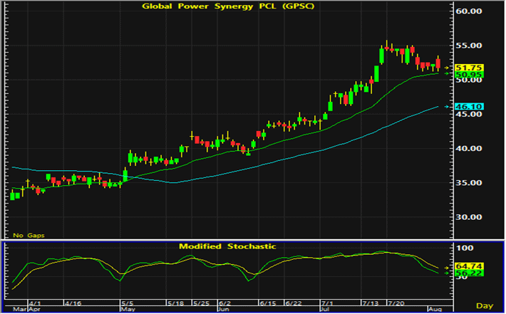Click the cyan arrow beside 46.10
The height and width of the screenshot is (314, 506).
coord(447,107)
